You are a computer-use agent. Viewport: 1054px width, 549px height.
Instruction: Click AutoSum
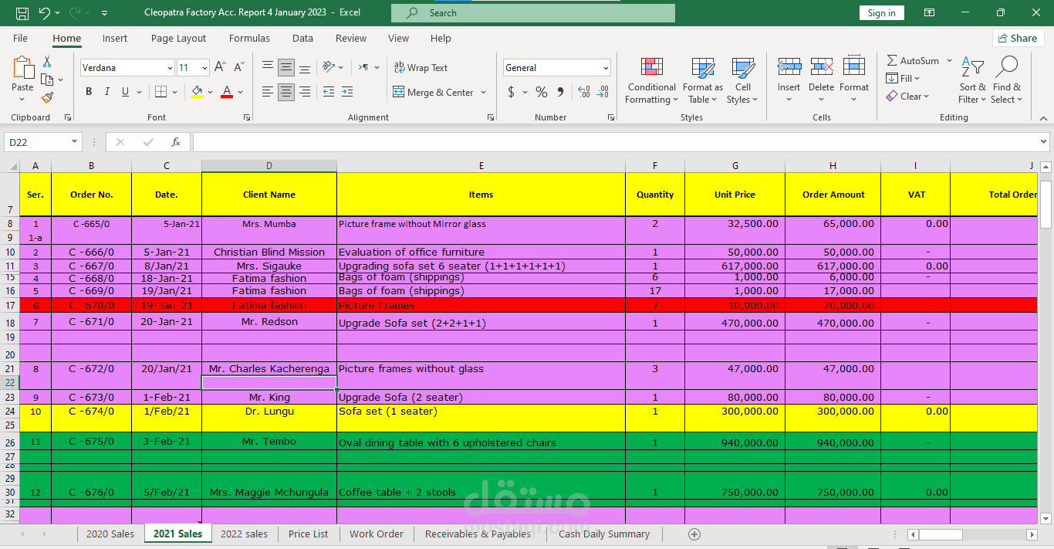[913, 60]
